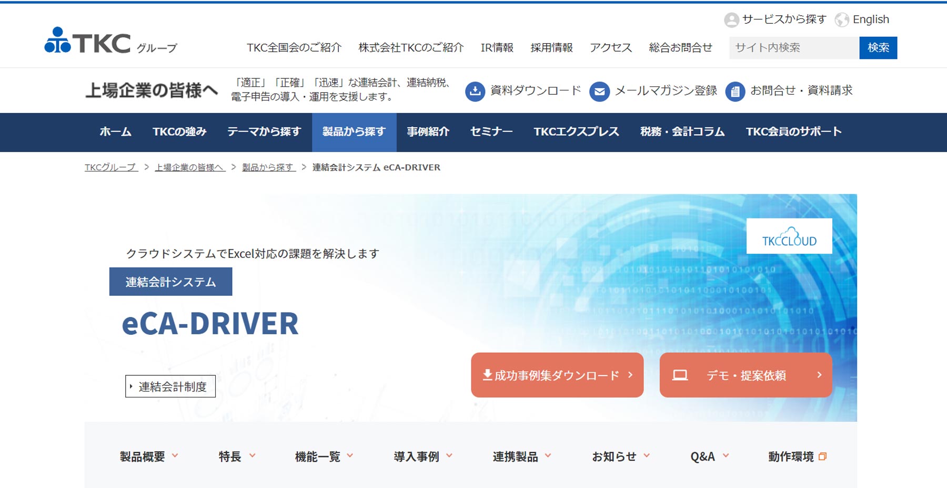Click the 製品から探す breadcrumb link
947x488 pixels.
269,167
